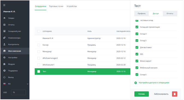Click the Администратор role cell
Viewport: 184px width, 100px height.
tap(94, 38)
